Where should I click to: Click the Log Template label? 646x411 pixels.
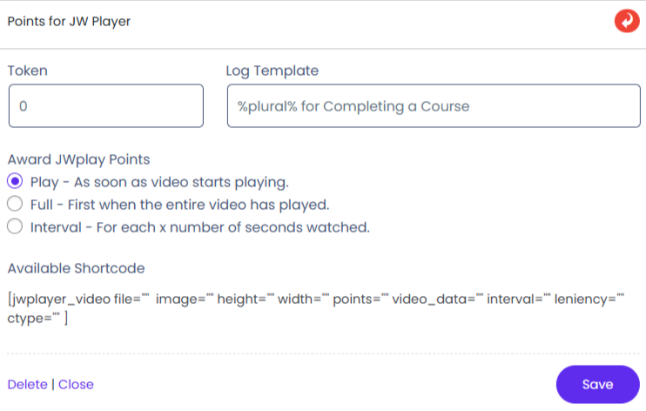click(x=272, y=71)
